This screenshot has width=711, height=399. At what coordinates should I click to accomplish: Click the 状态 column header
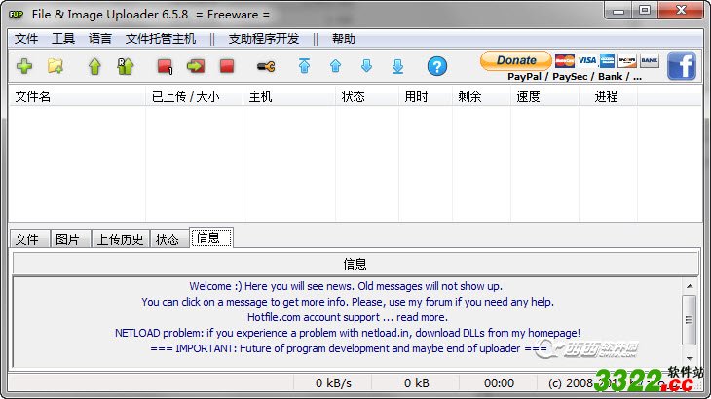click(367, 96)
